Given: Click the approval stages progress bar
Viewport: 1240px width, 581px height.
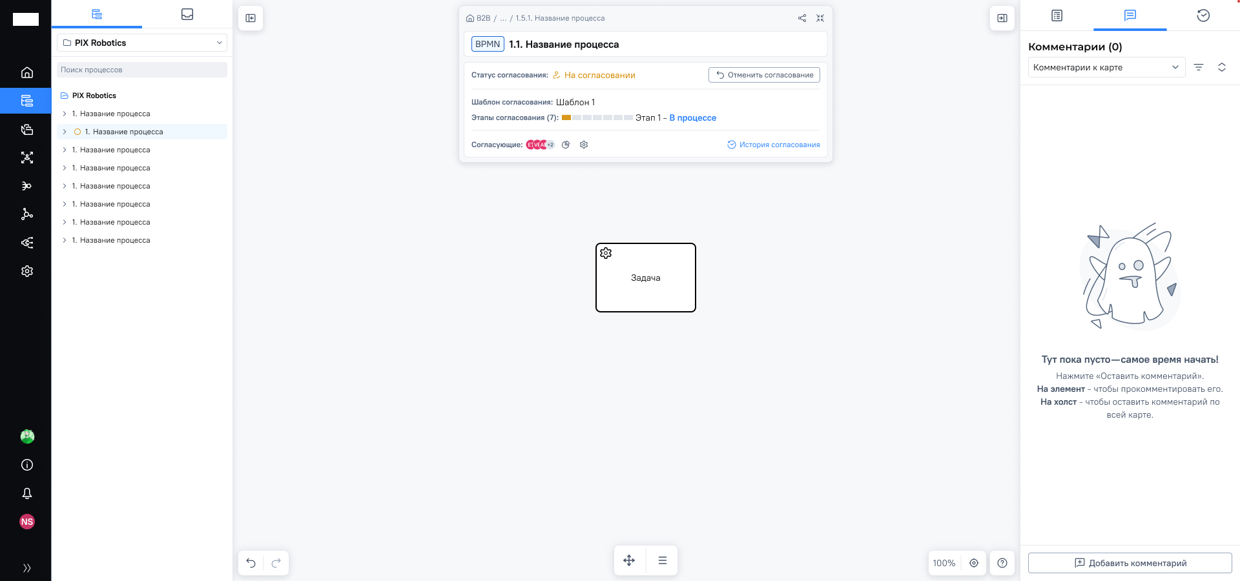Looking at the screenshot, I should point(597,117).
